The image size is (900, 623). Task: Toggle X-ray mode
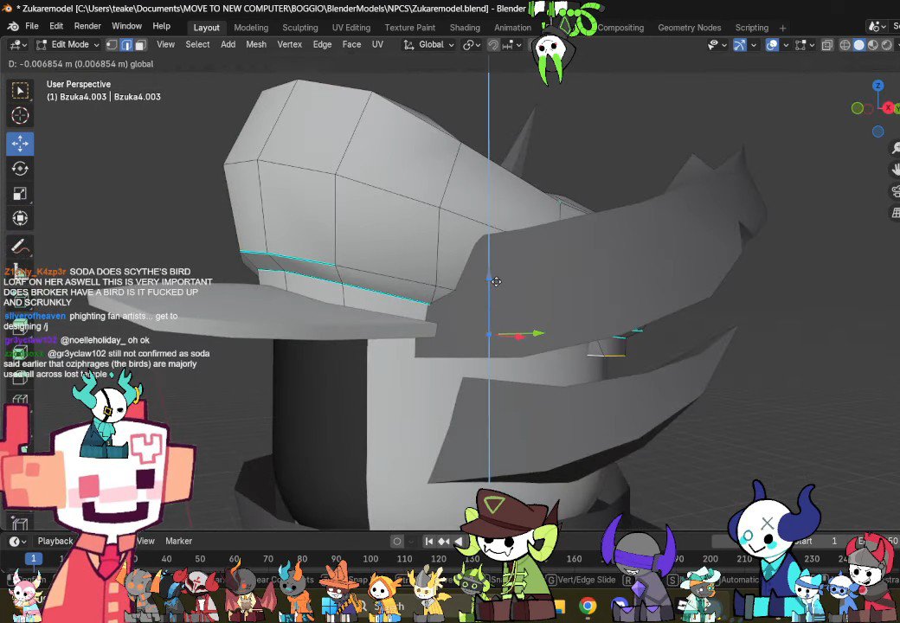[827, 45]
